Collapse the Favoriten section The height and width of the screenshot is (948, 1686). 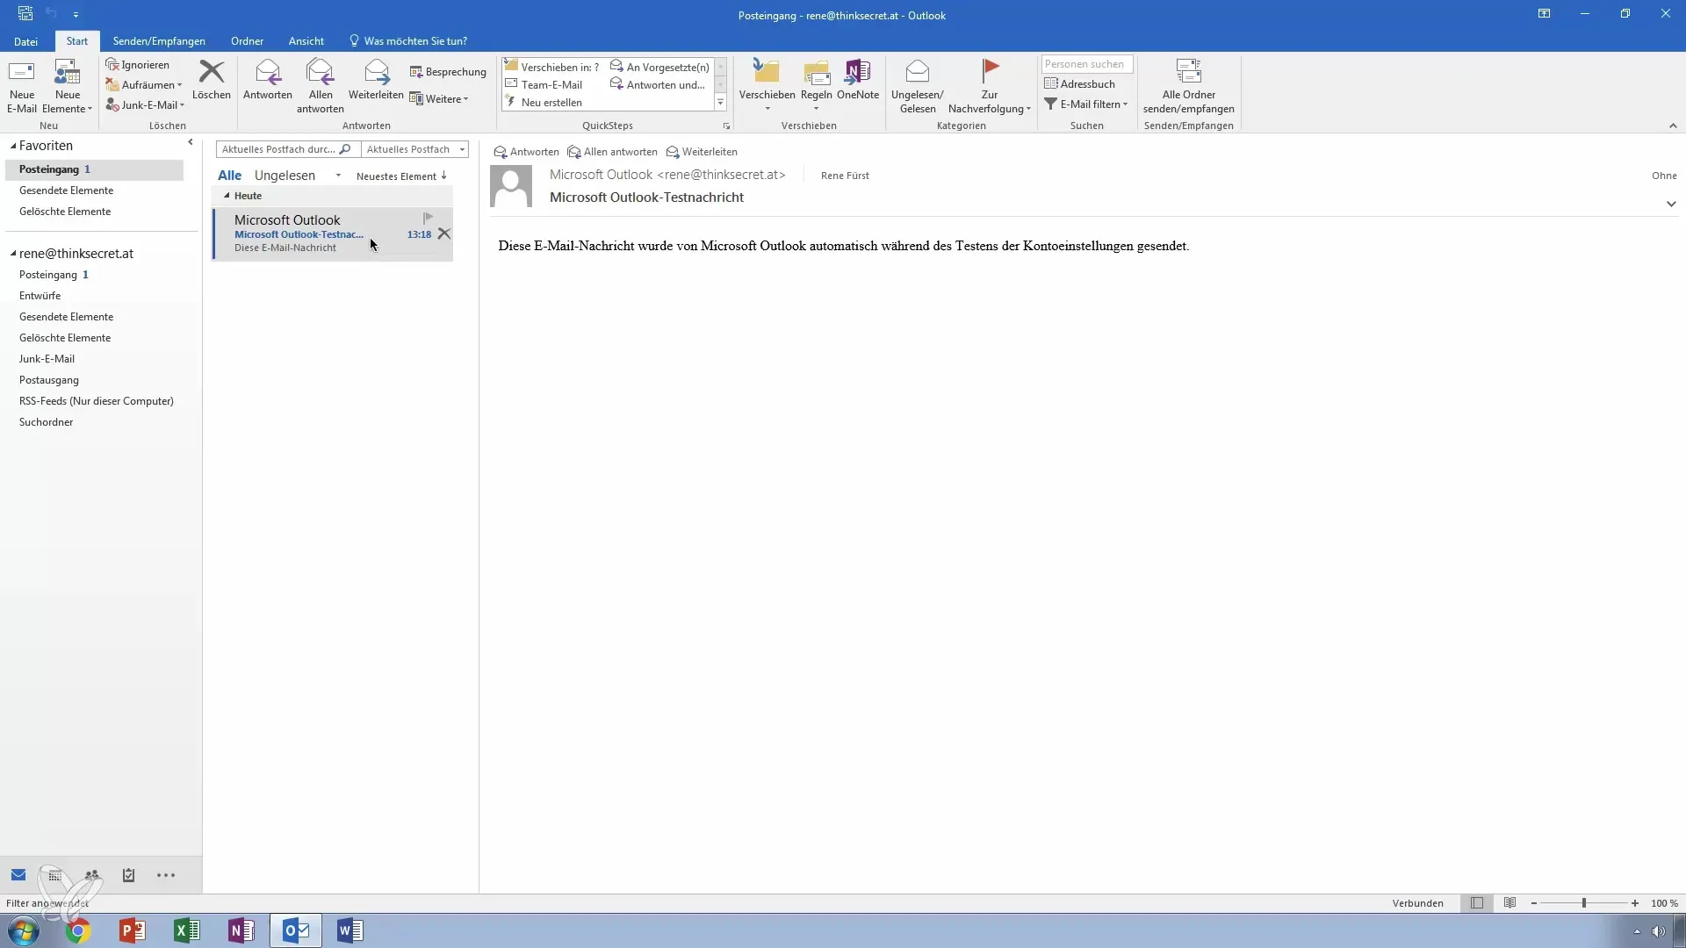tap(13, 146)
